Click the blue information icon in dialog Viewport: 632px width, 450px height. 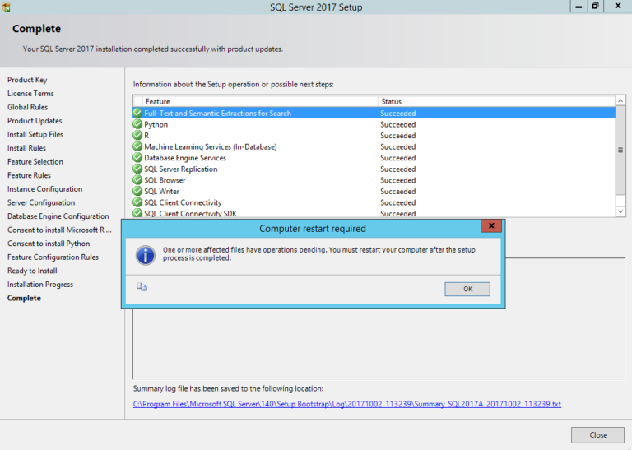[x=145, y=255]
